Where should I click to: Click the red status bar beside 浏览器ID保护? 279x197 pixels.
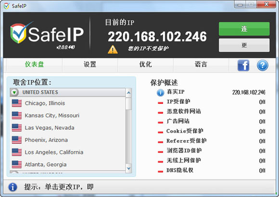(x=161, y=152)
